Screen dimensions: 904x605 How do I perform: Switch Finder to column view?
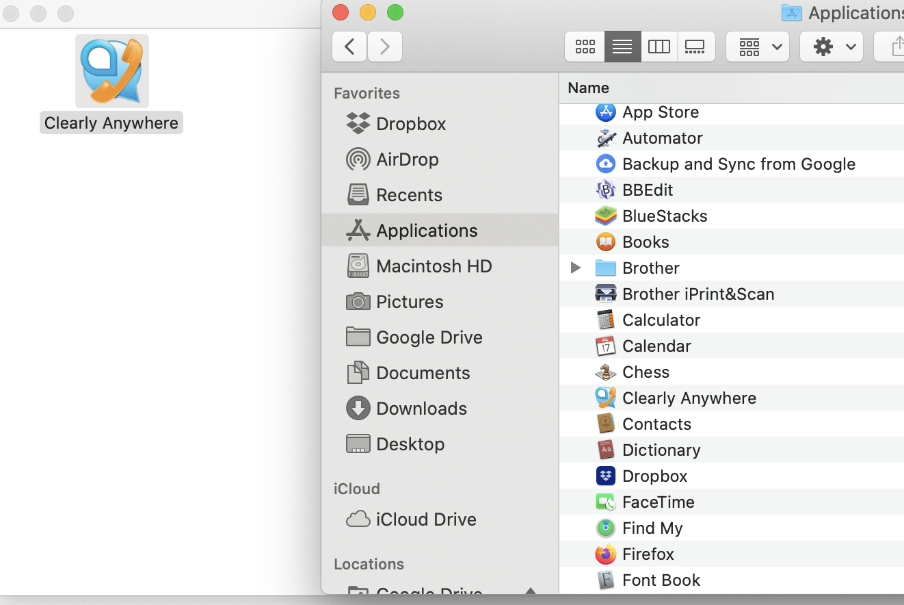point(659,47)
